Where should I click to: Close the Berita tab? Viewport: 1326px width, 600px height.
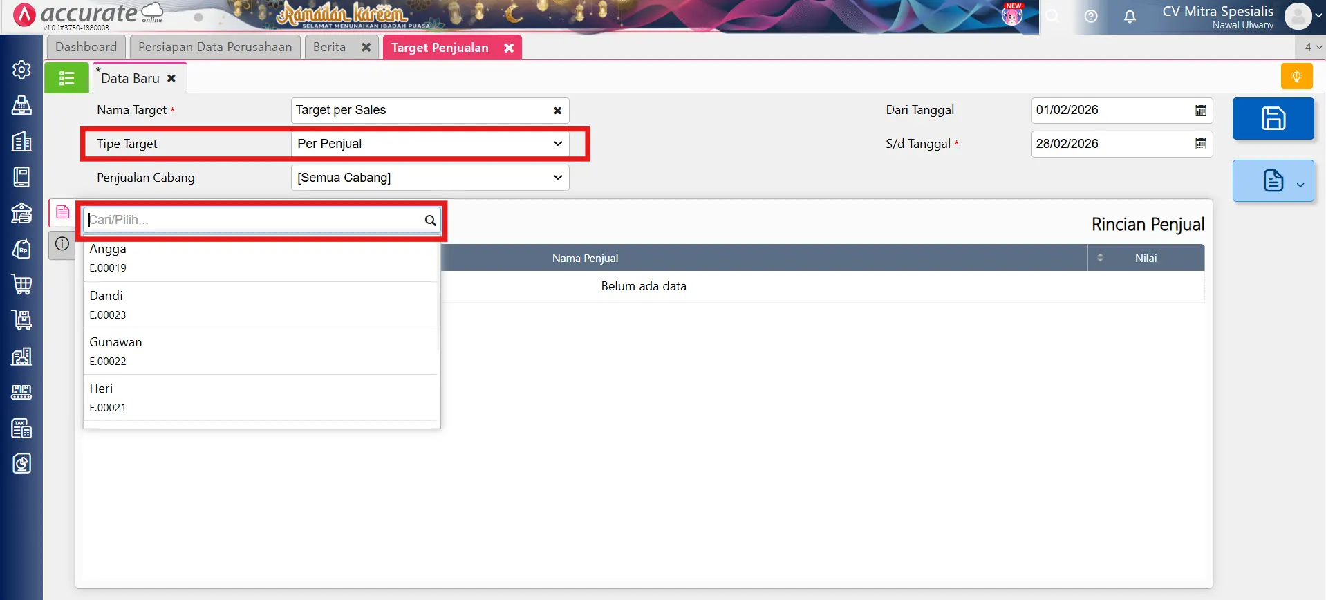pyautogui.click(x=366, y=47)
